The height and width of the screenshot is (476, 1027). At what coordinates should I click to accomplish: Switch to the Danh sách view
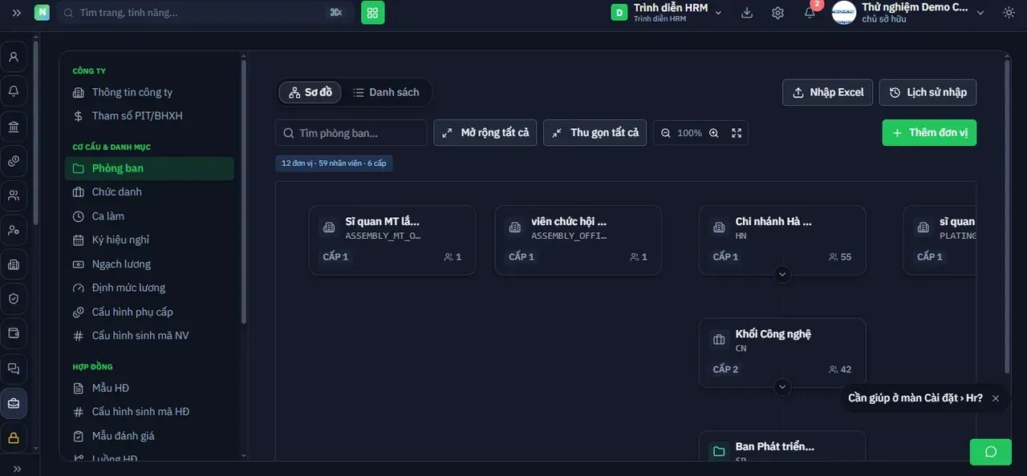point(387,92)
